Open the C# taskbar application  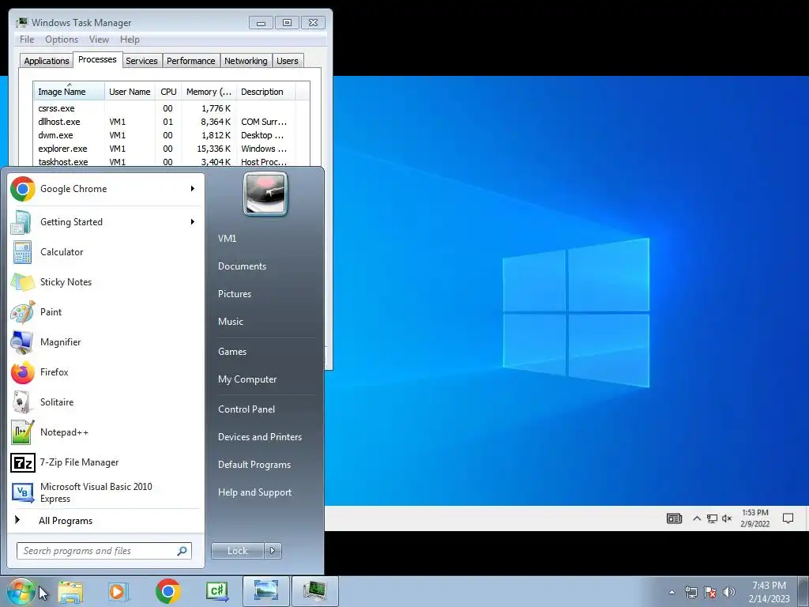click(216, 591)
